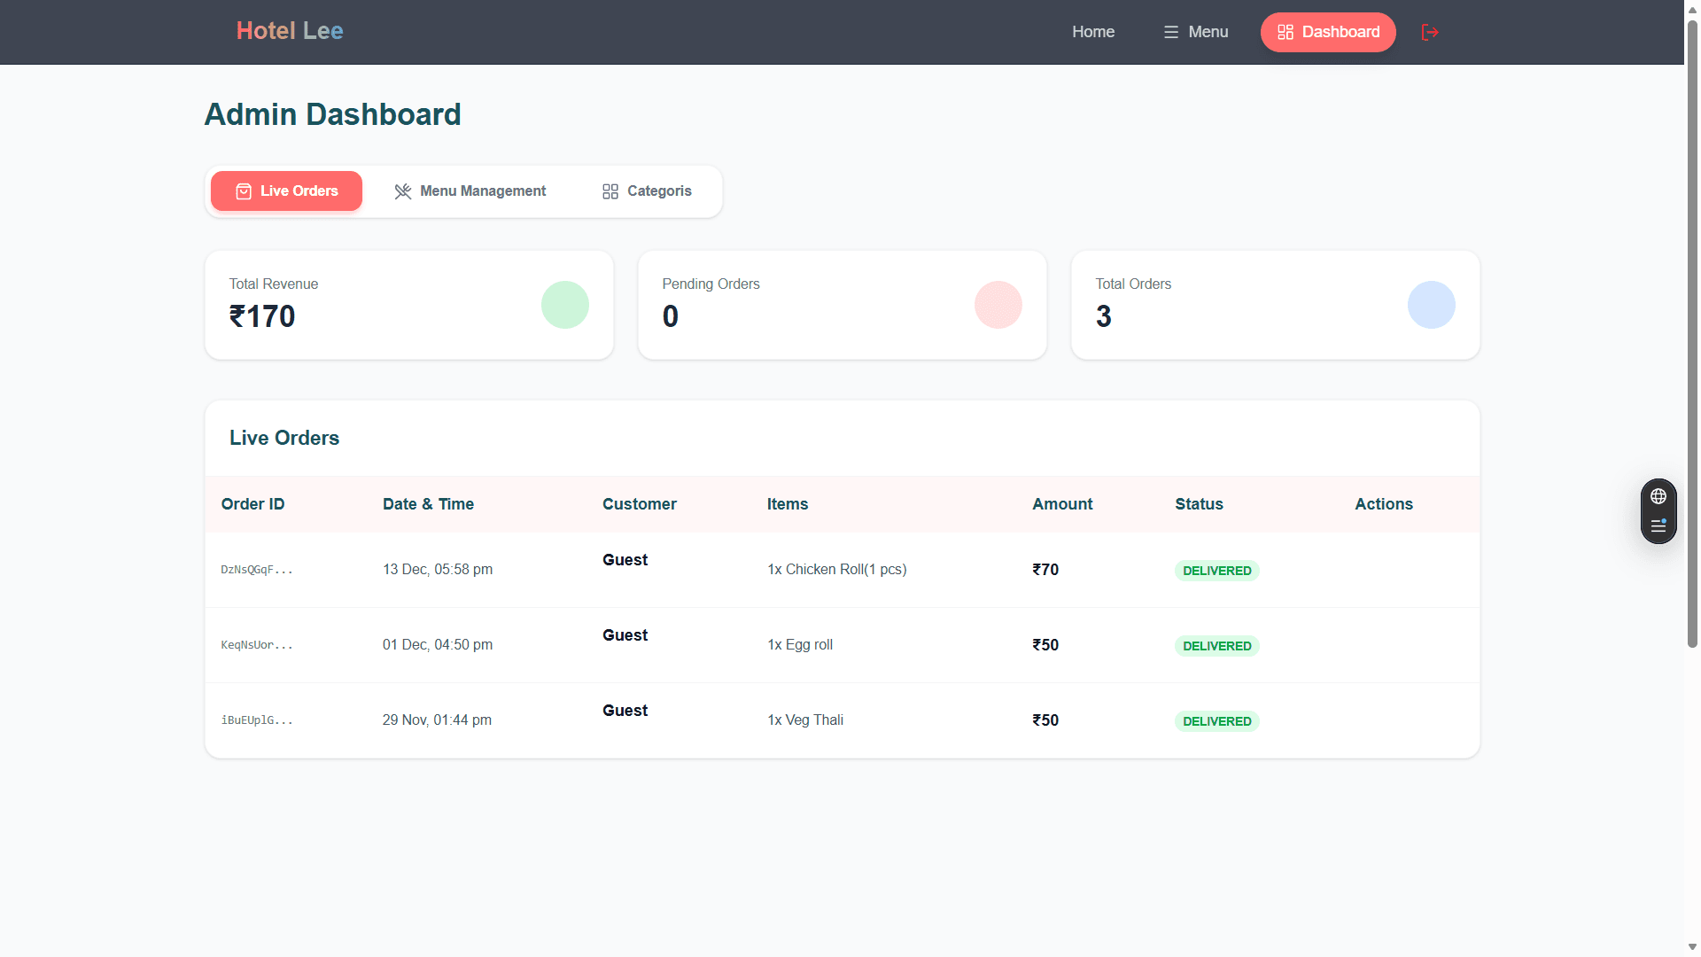
Task: Click the page vertical scrollbar thumb
Action: click(x=1692, y=333)
